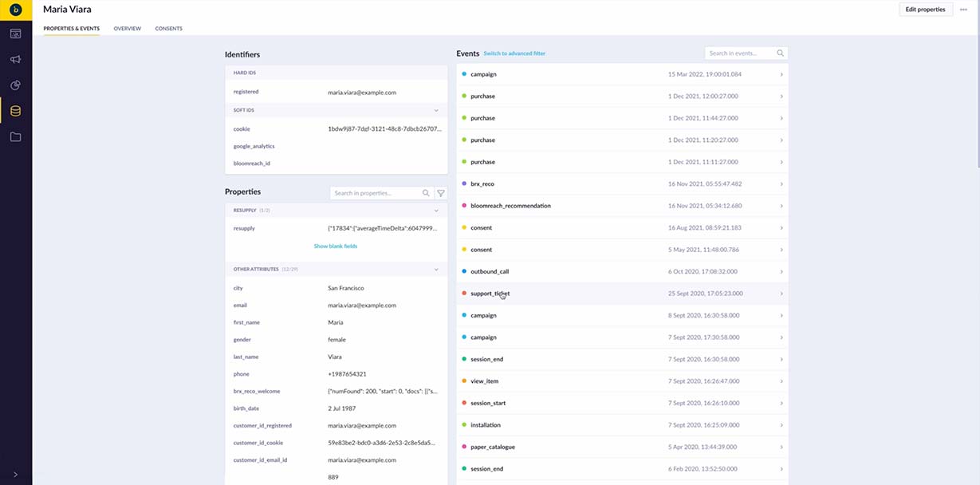This screenshot has height=485, width=980.
Task: Switch to the Consents tab
Action: pyautogui.click(x=168, y=29)
